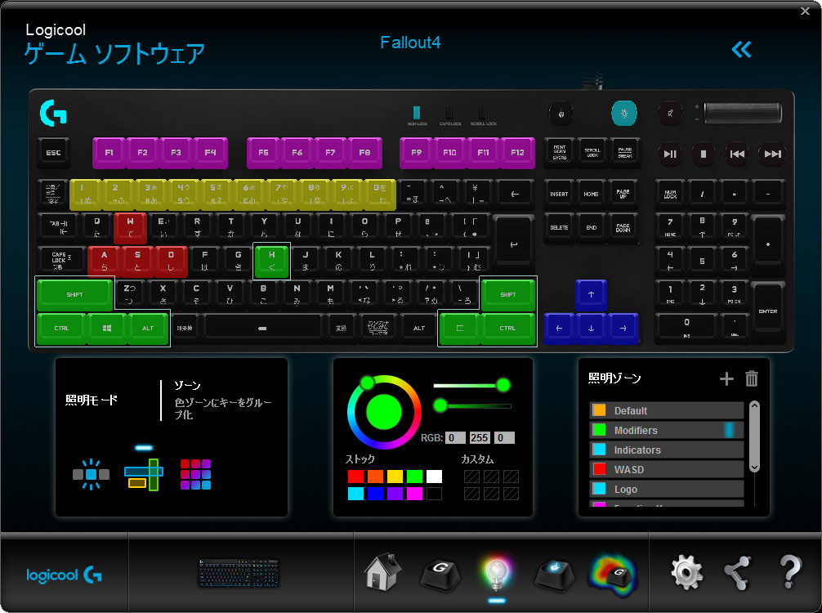Click the Logicool G logo in the bottom bar
Image resolution: width=822 pixels, height=613 pixels.
pos(64,575)
